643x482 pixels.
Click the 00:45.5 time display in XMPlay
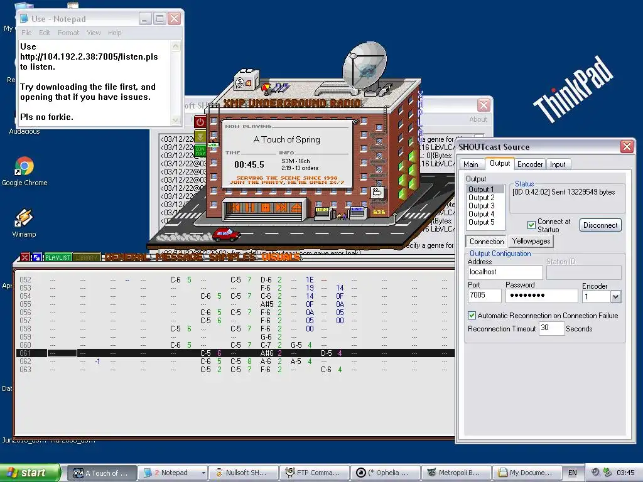point(249,165)
